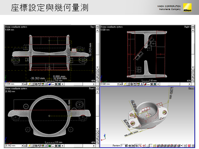Select 2x preview quality in 3D view
The height and width of the screenshot is (149, 199).
(x=133, y=146)
